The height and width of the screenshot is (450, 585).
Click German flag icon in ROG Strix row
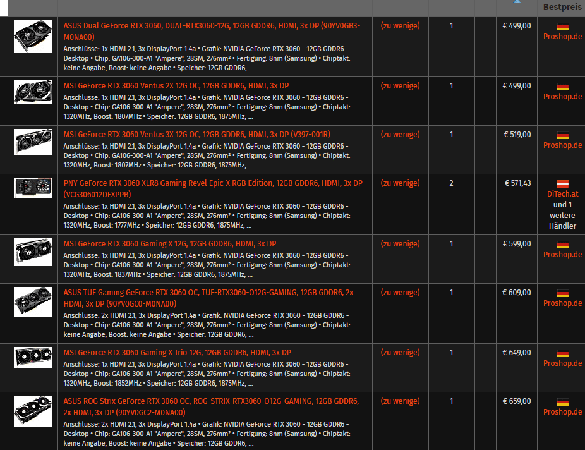(x=563, y=402)
